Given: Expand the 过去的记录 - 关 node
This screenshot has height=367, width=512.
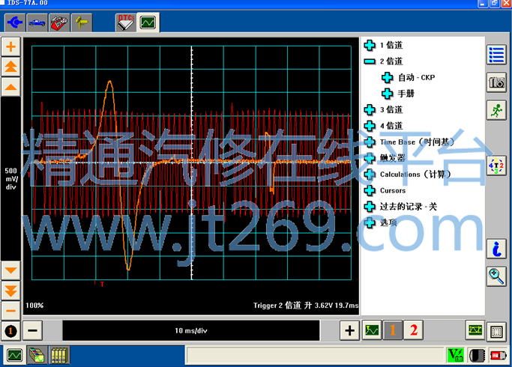Looking at the screenshot, I should 370,207.
